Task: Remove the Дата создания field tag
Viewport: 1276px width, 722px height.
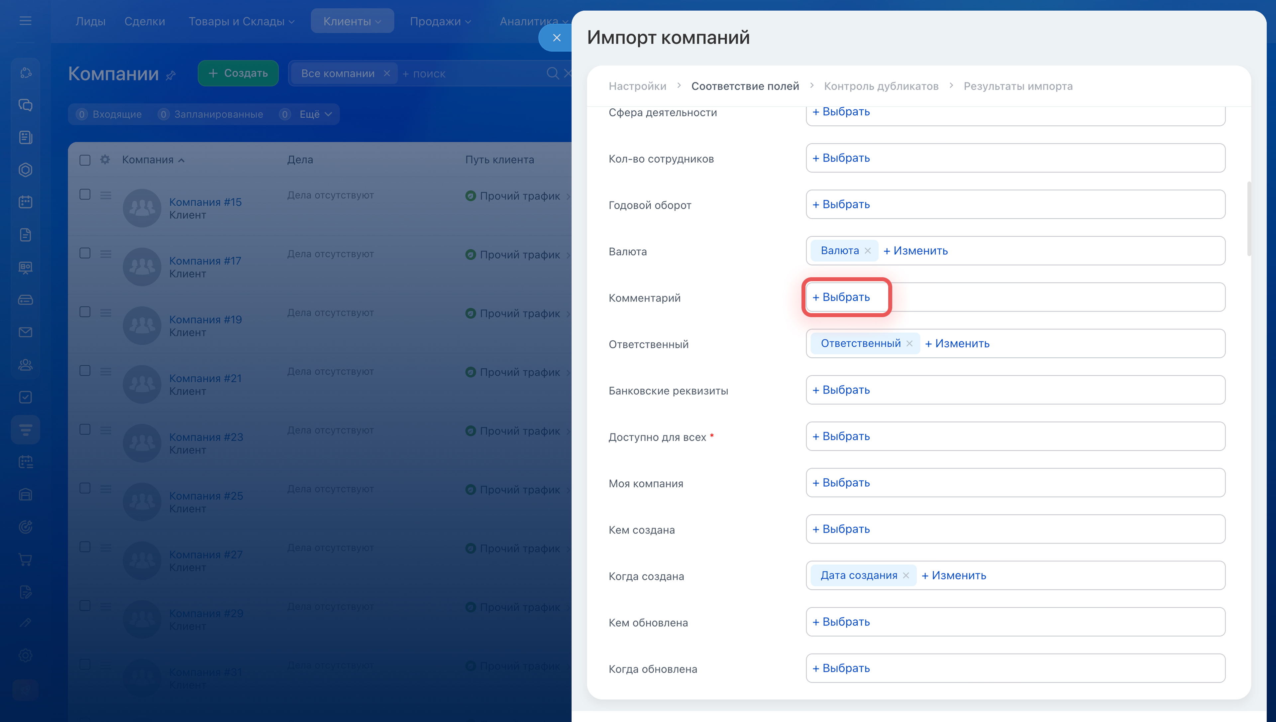Action: point(906,575)
